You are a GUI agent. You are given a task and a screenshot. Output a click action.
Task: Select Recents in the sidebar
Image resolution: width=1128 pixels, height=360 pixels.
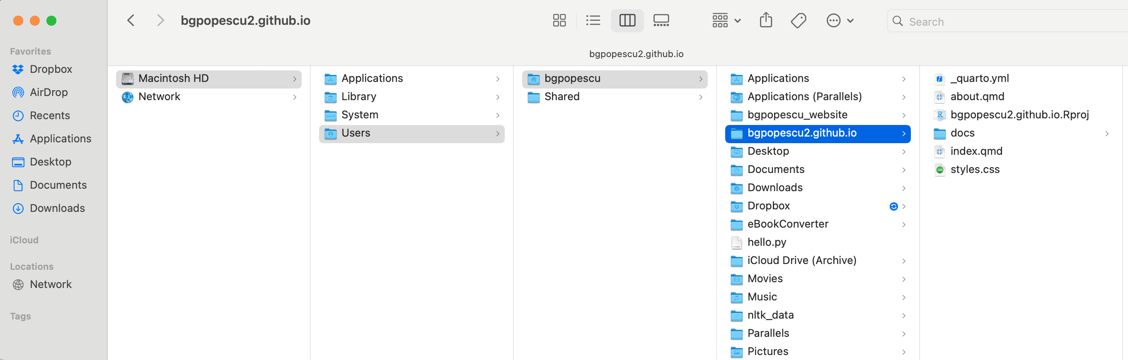pos(49,115)
